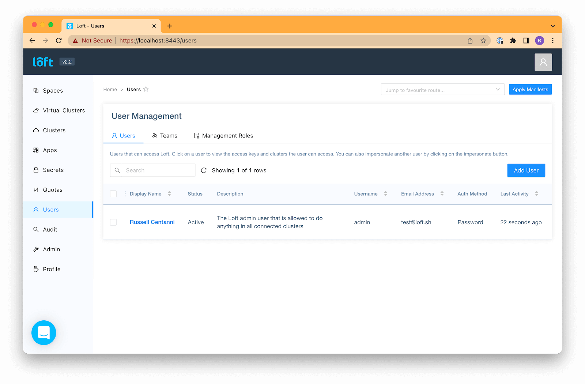This screenshot has height=384, width=585.
Task: Open the Secrets page
Action: [x=53, y=170]
